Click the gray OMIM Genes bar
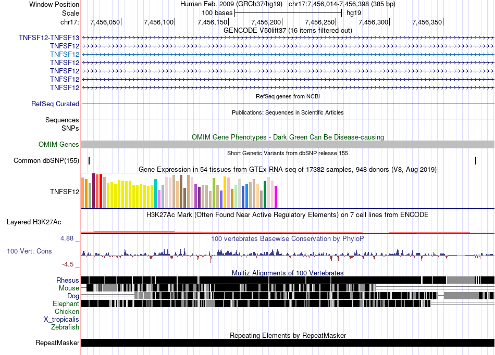The height and width of the screenshot is (355, 495). point(288,144)
